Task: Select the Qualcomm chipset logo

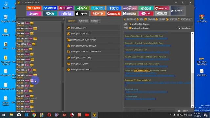Action: [x=114, y=14]
